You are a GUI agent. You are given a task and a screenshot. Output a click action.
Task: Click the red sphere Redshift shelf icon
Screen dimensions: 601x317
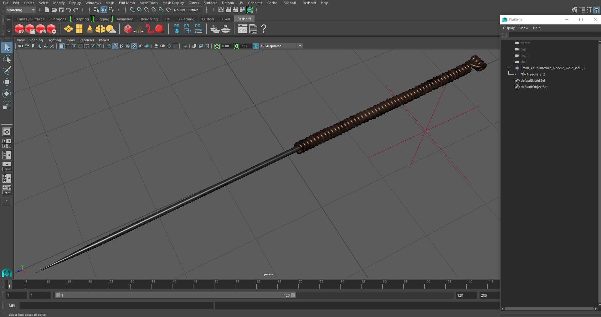coord(160,29)
